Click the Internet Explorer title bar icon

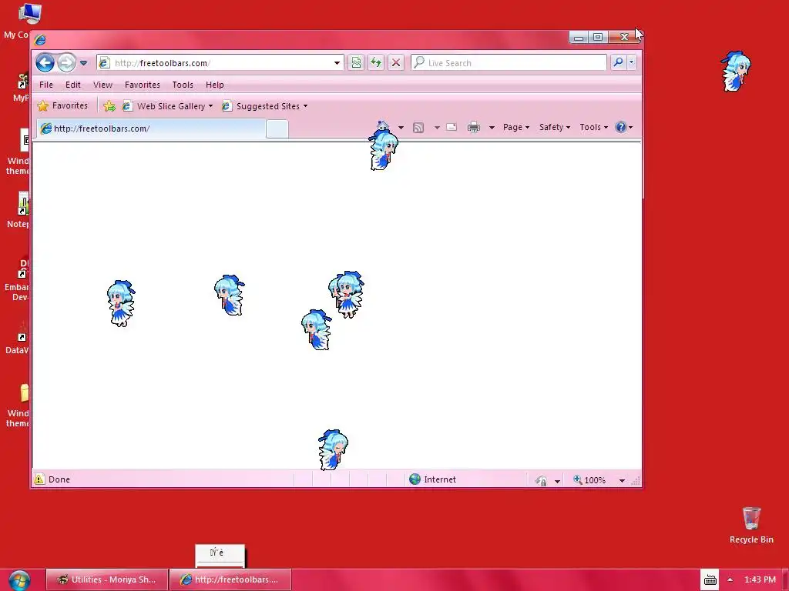pyautogui.click(x=40, y=40)
